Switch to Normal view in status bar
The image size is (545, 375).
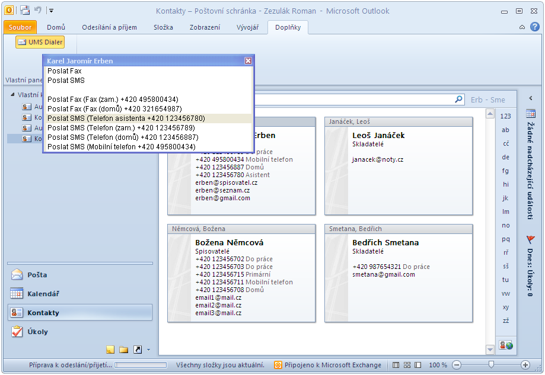tap(396, 365)
